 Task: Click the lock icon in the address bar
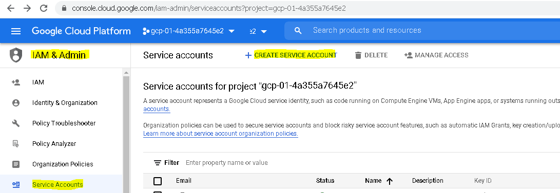(x=64, y=8)
